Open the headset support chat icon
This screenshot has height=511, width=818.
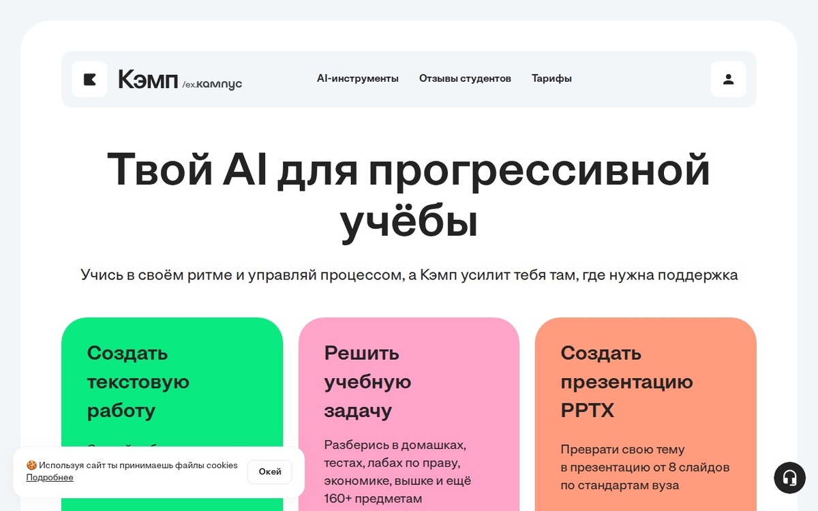(789, 478)
